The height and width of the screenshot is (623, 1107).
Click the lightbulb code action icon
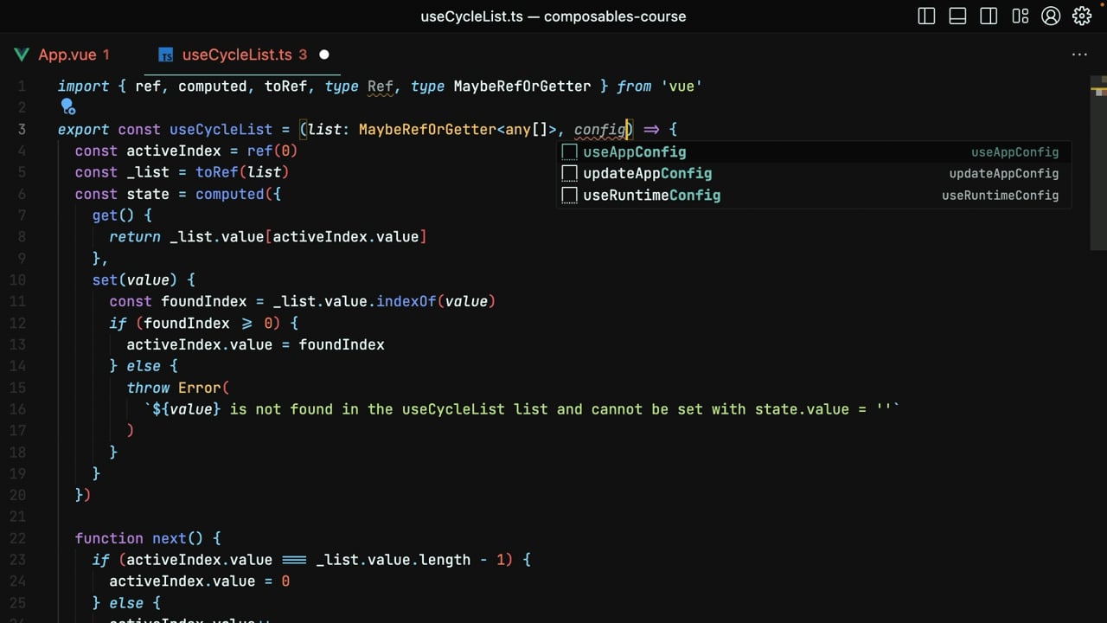pos(67,107)
